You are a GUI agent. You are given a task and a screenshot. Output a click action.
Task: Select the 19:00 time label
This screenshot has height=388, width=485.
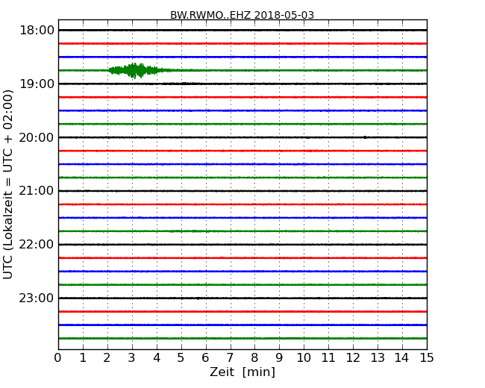pos(37,84)
